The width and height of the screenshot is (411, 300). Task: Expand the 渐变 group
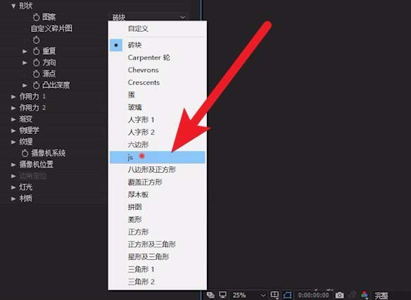13,119
